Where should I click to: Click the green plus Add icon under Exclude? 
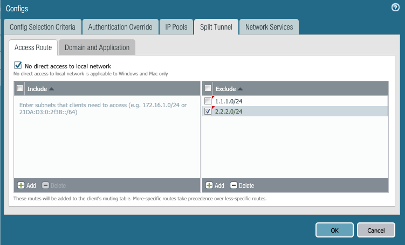(x=209, y=185)
